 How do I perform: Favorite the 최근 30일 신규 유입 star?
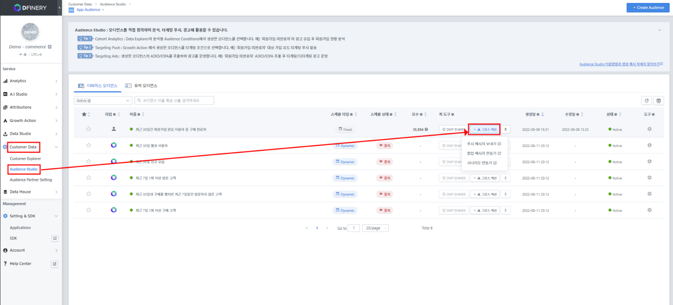click(x=88, y=162)
